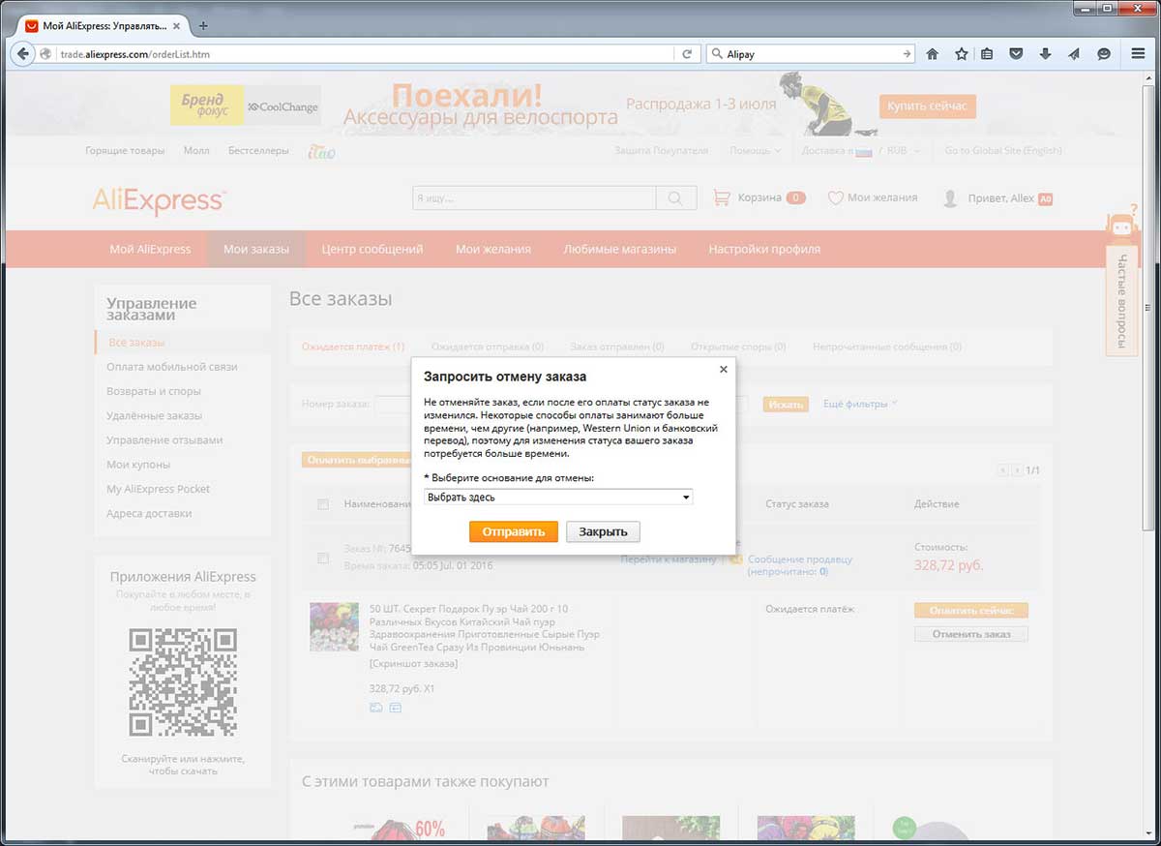This screenshot has height=846, width=1161.
Task: Tick the checkbox for the order row
Action: pos(323,558)
